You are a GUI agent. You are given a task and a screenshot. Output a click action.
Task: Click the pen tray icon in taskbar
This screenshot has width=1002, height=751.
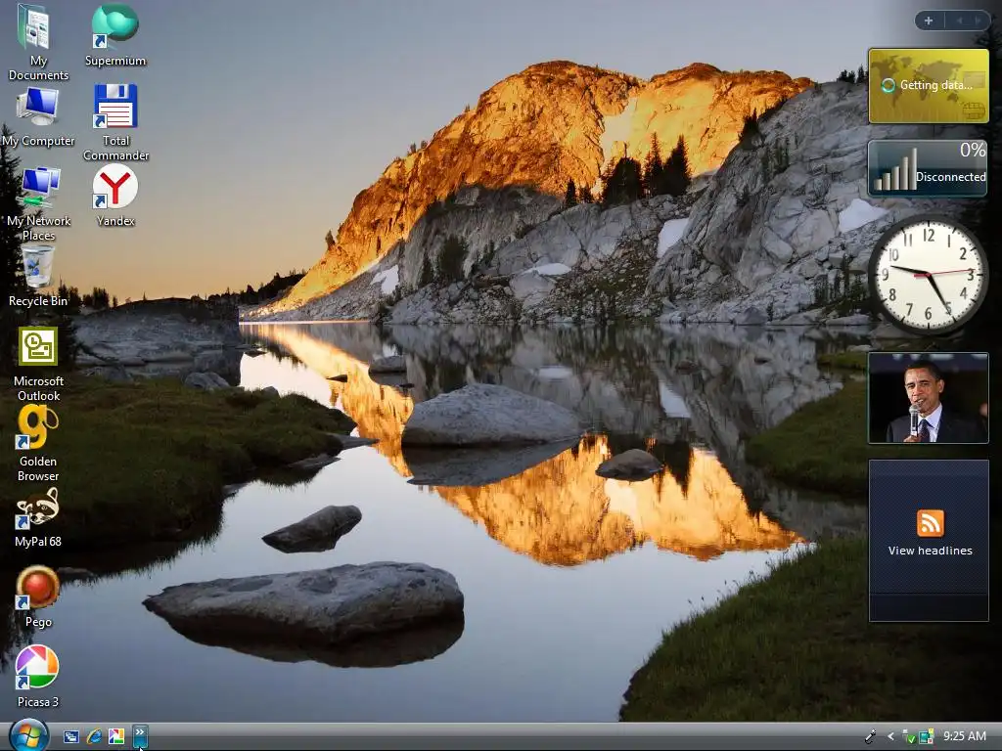tap(870, 736)
